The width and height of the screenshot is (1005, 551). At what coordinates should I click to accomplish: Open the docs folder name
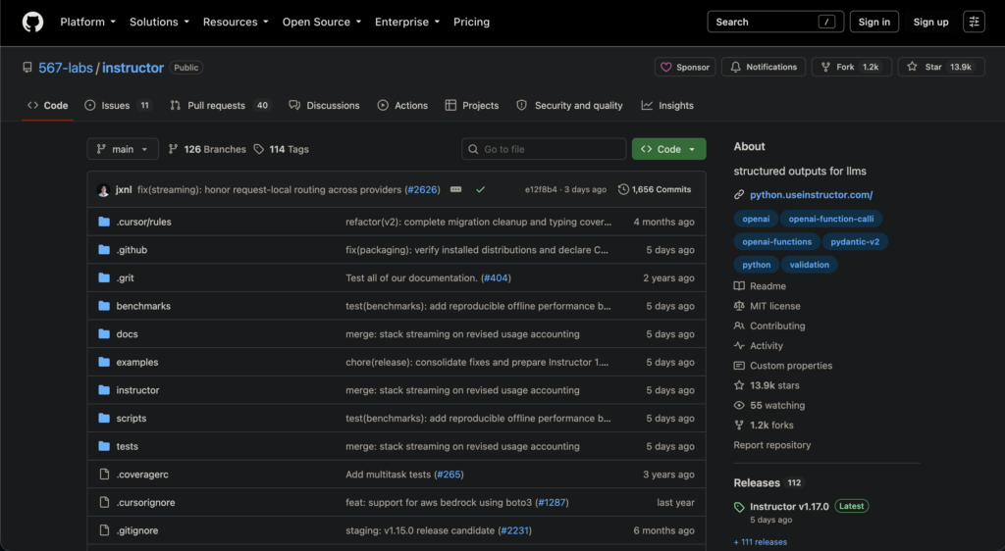pyautogui.click(x=127, y=334)
